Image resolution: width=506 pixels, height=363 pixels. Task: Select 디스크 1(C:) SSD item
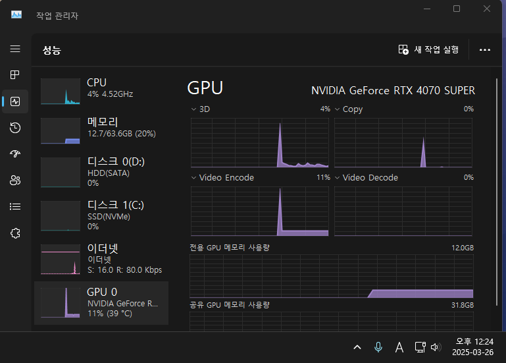pos(101,215)
